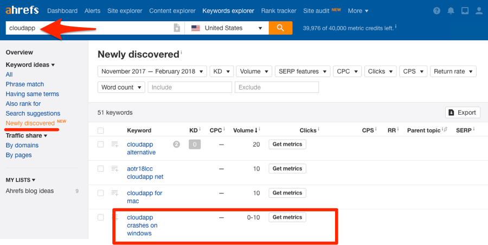Open the KD filter dropdown
This screenshot has height=245, width=488.
(221, 71)
